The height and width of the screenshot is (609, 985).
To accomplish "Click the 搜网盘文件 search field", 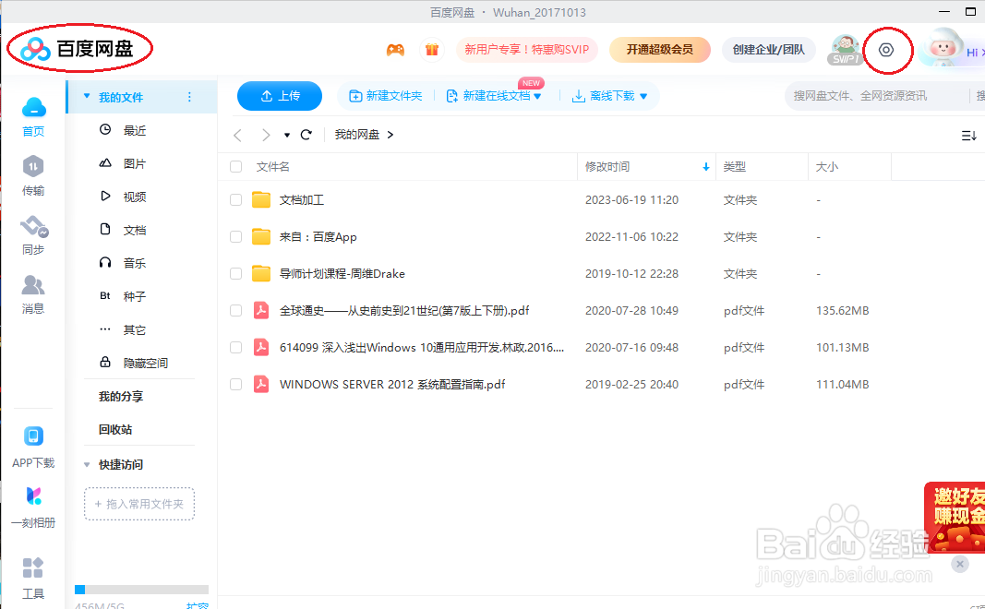I will click(x=876, y=96).
